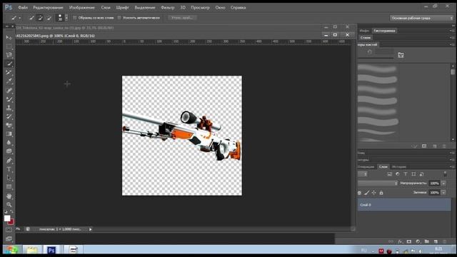Enable 'Усилить автоматически' checkbox

coord(119,18)
